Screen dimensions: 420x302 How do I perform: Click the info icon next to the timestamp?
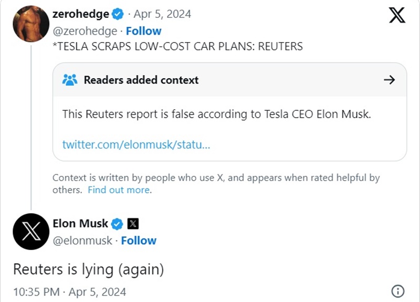[397, 291]
